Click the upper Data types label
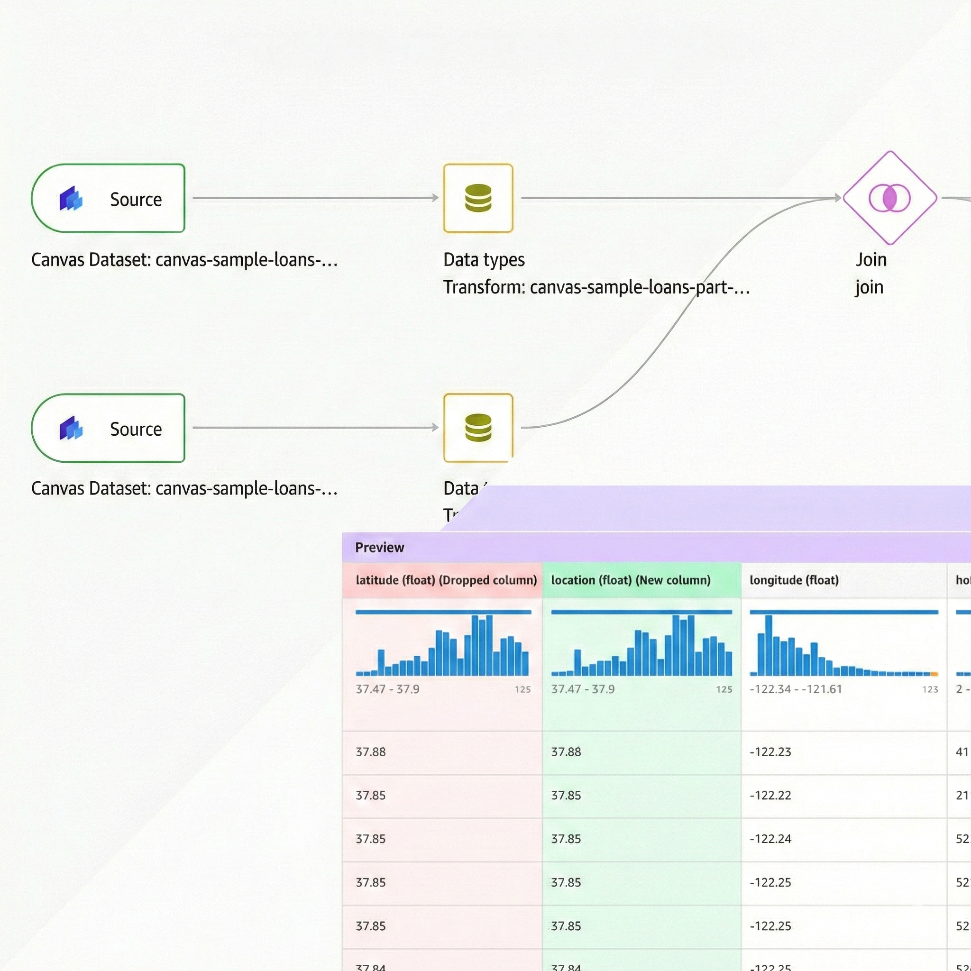 (x=484, y=260)
